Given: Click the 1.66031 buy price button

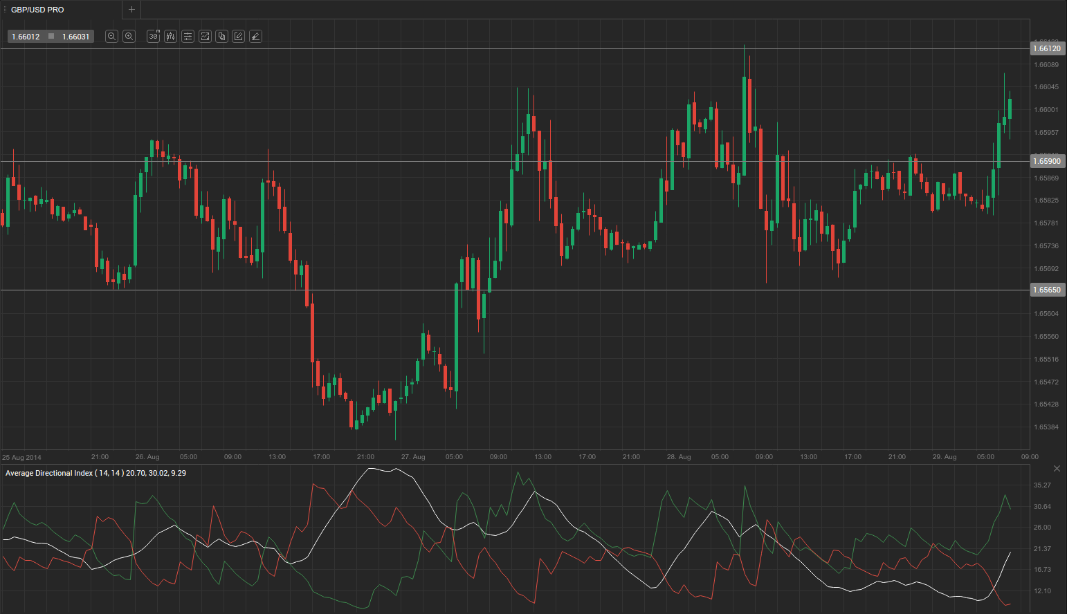Looking at the screenshot, I should 76,37.
